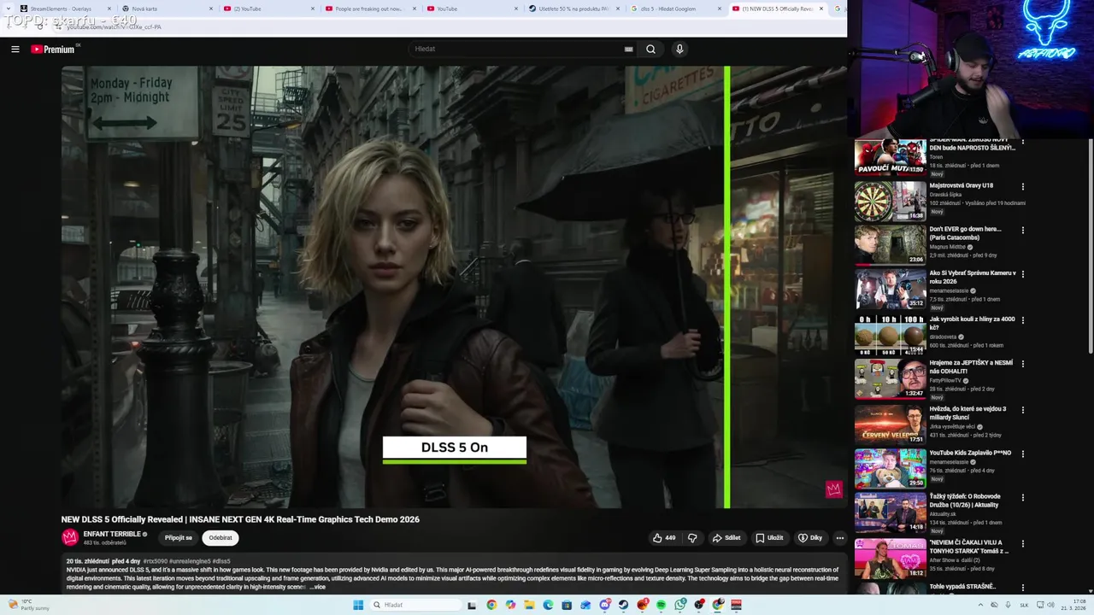1094x615 pixels.
Task: Dislike the DLSS 5 video
Action: point(692,538)
